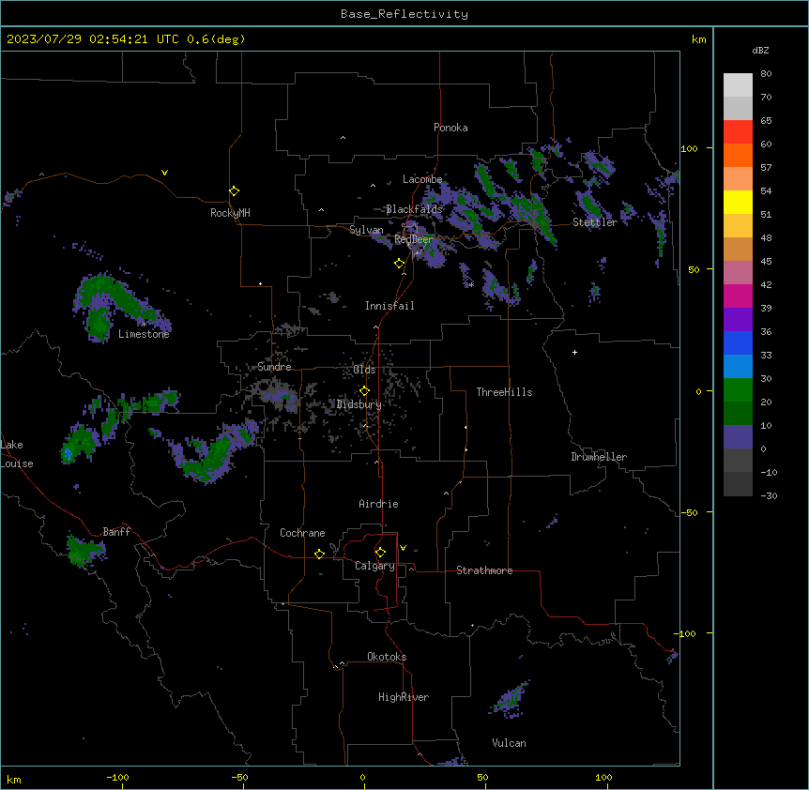This screenshot has height=790, width=809.
Task: Click the RedDeer city label
Action: click(414, 240)
